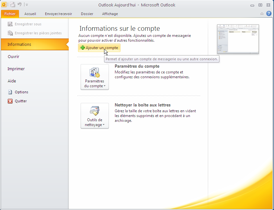The image size is (274, 210).
Task: Click the Undo arrow in quick access toolbar
Action: point(20,4)
